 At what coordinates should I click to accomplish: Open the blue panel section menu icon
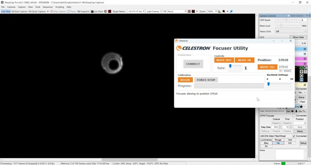[305, 49]
